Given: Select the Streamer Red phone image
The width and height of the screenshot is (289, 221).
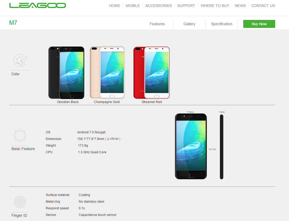Looking at the screenshot, I should tap(152, 73).
